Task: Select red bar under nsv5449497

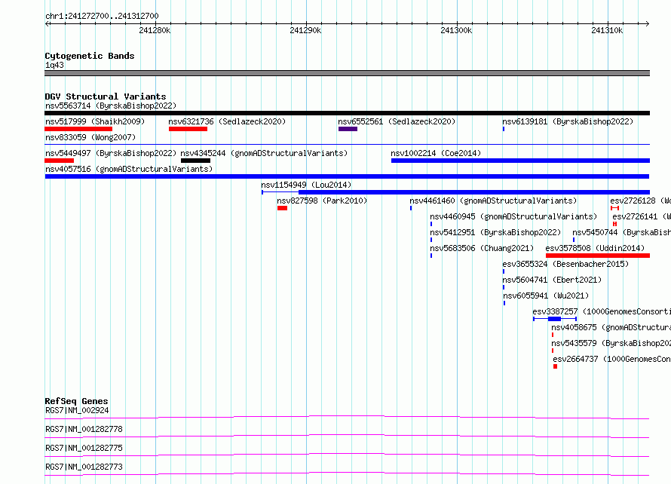Action: point(59,161)
